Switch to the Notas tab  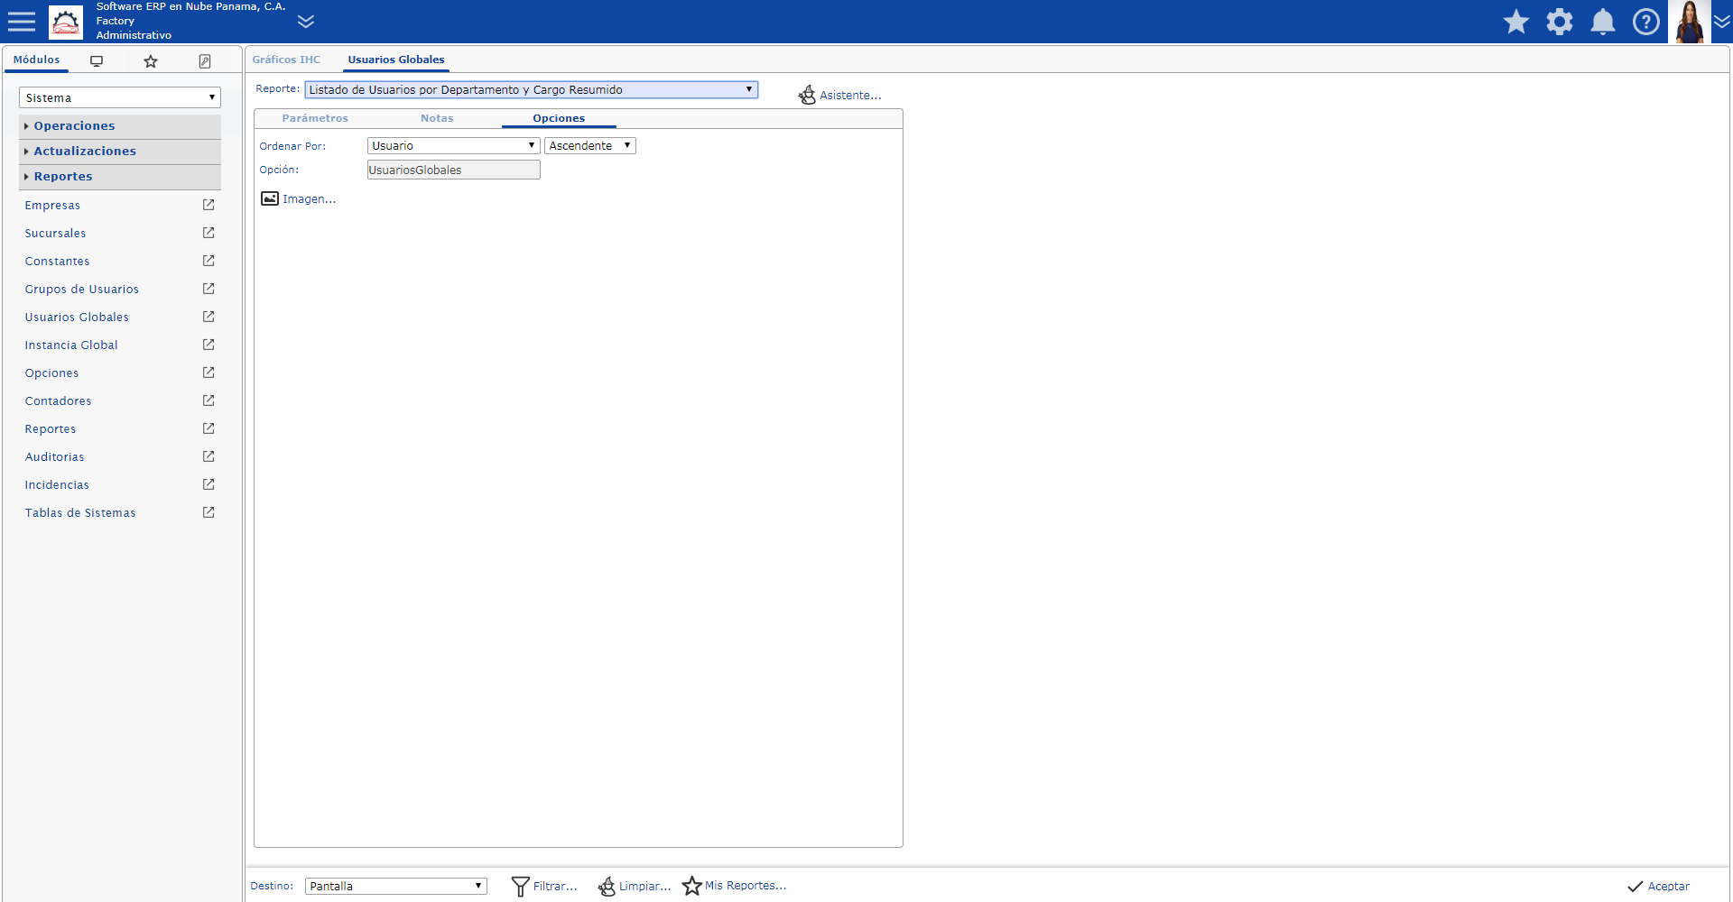(437, 118)
